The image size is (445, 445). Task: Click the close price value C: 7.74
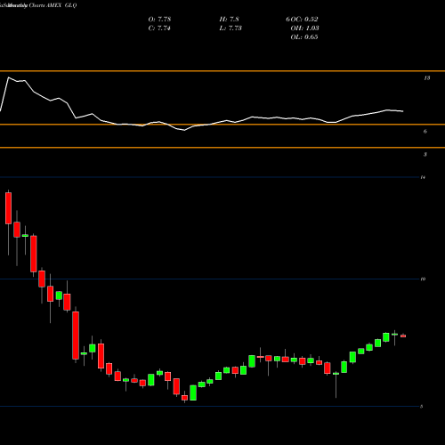pyautogui.click(x=159, y=28)
